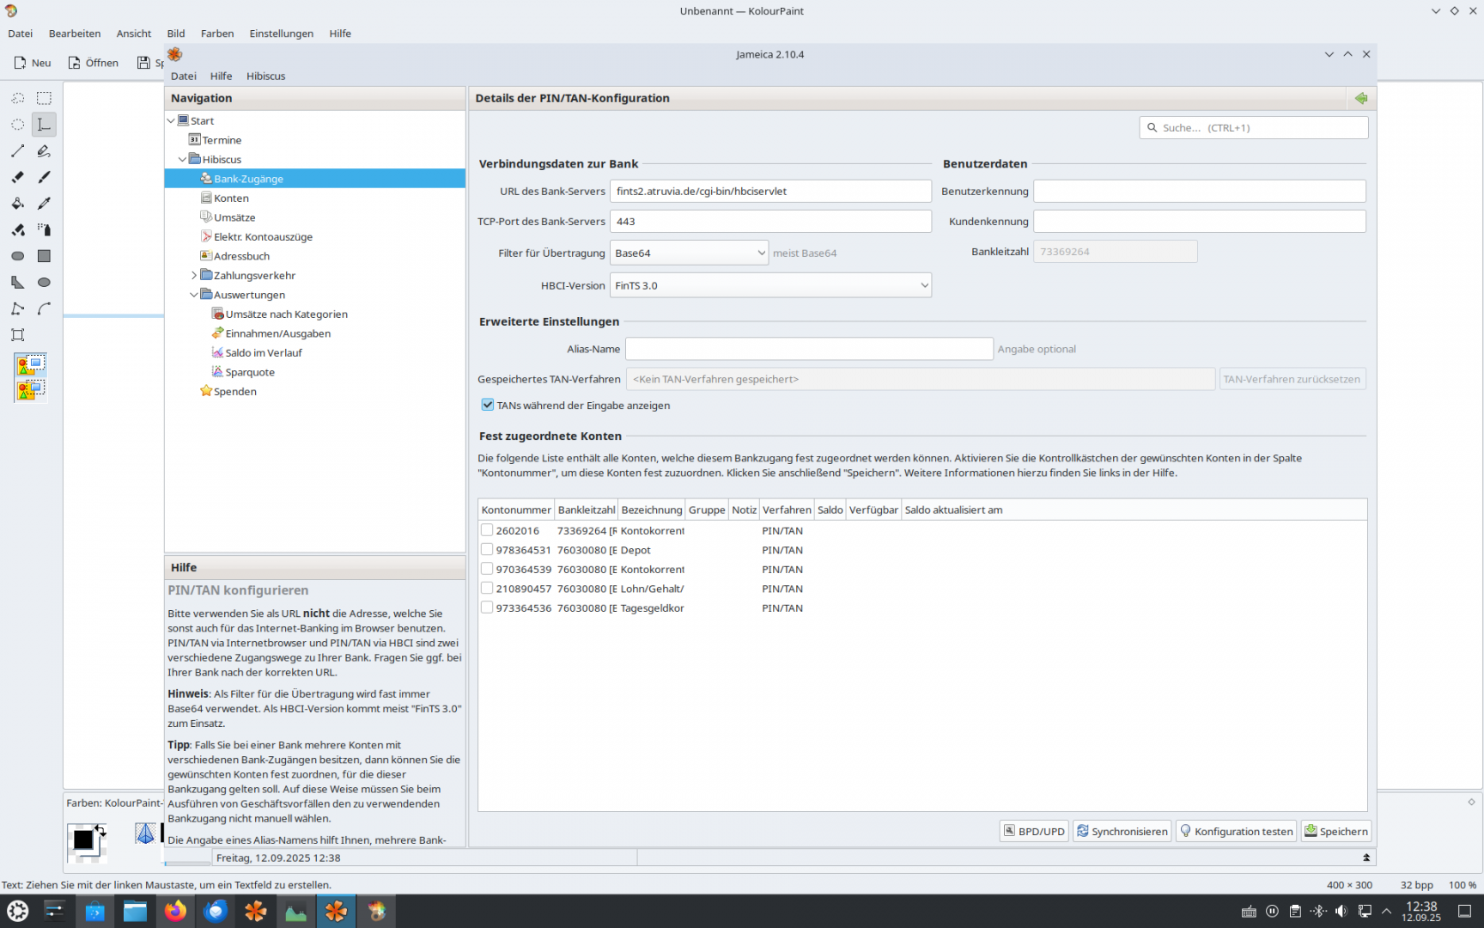Click KolourPaint's Neu toolbar button
The image size is (1484, 928).
coord(33,63)
